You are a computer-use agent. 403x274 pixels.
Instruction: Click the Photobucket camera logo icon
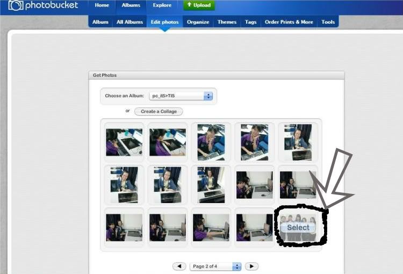pos(16,6)
